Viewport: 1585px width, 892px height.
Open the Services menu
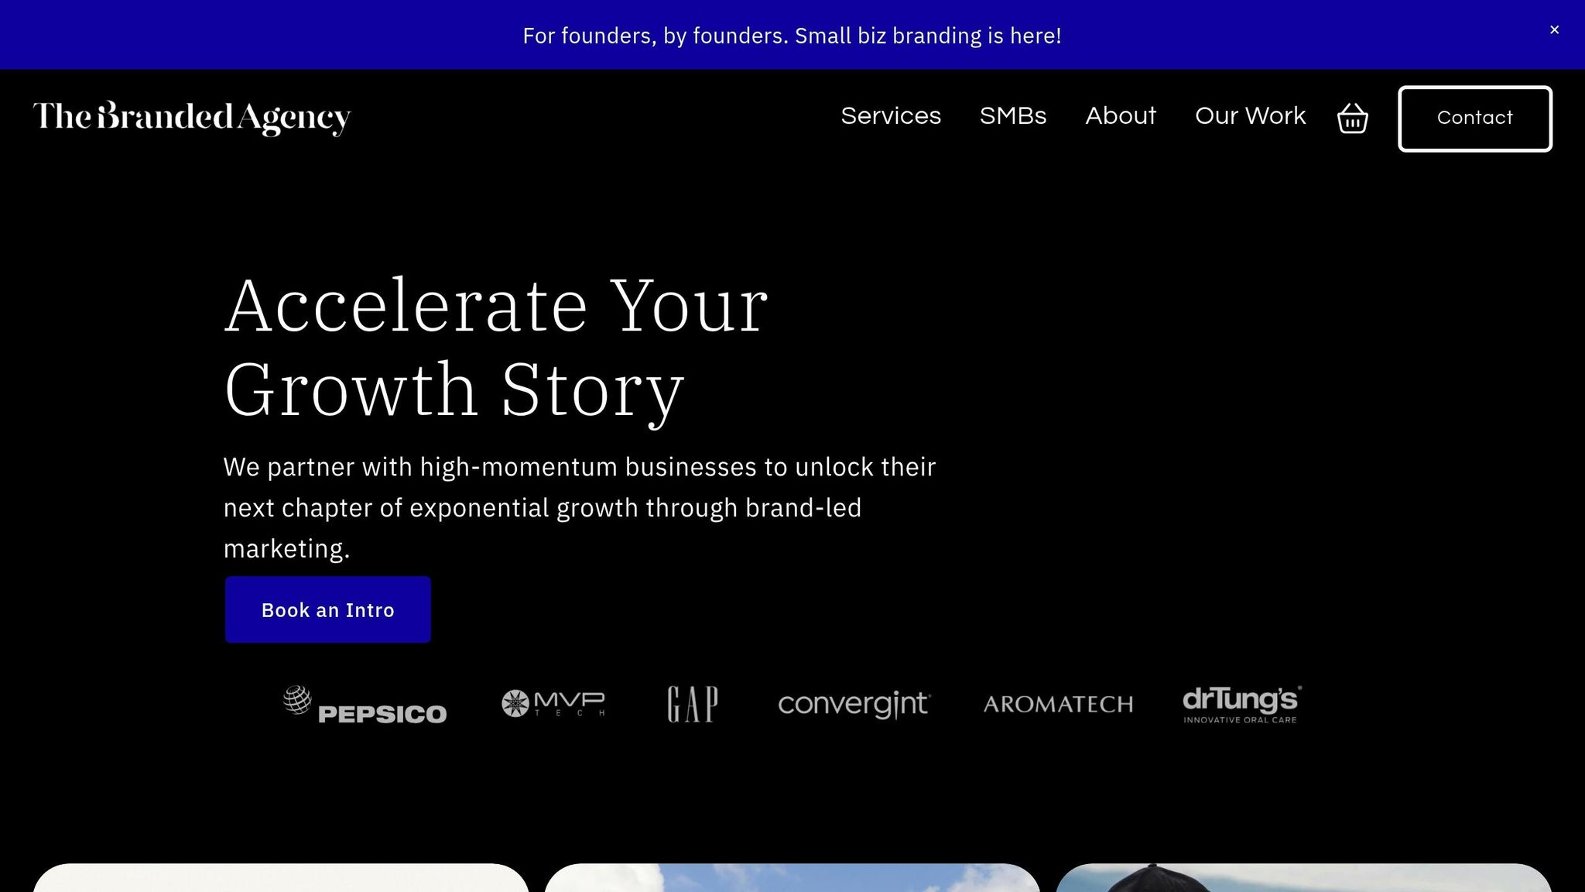(x=891, y=116)
